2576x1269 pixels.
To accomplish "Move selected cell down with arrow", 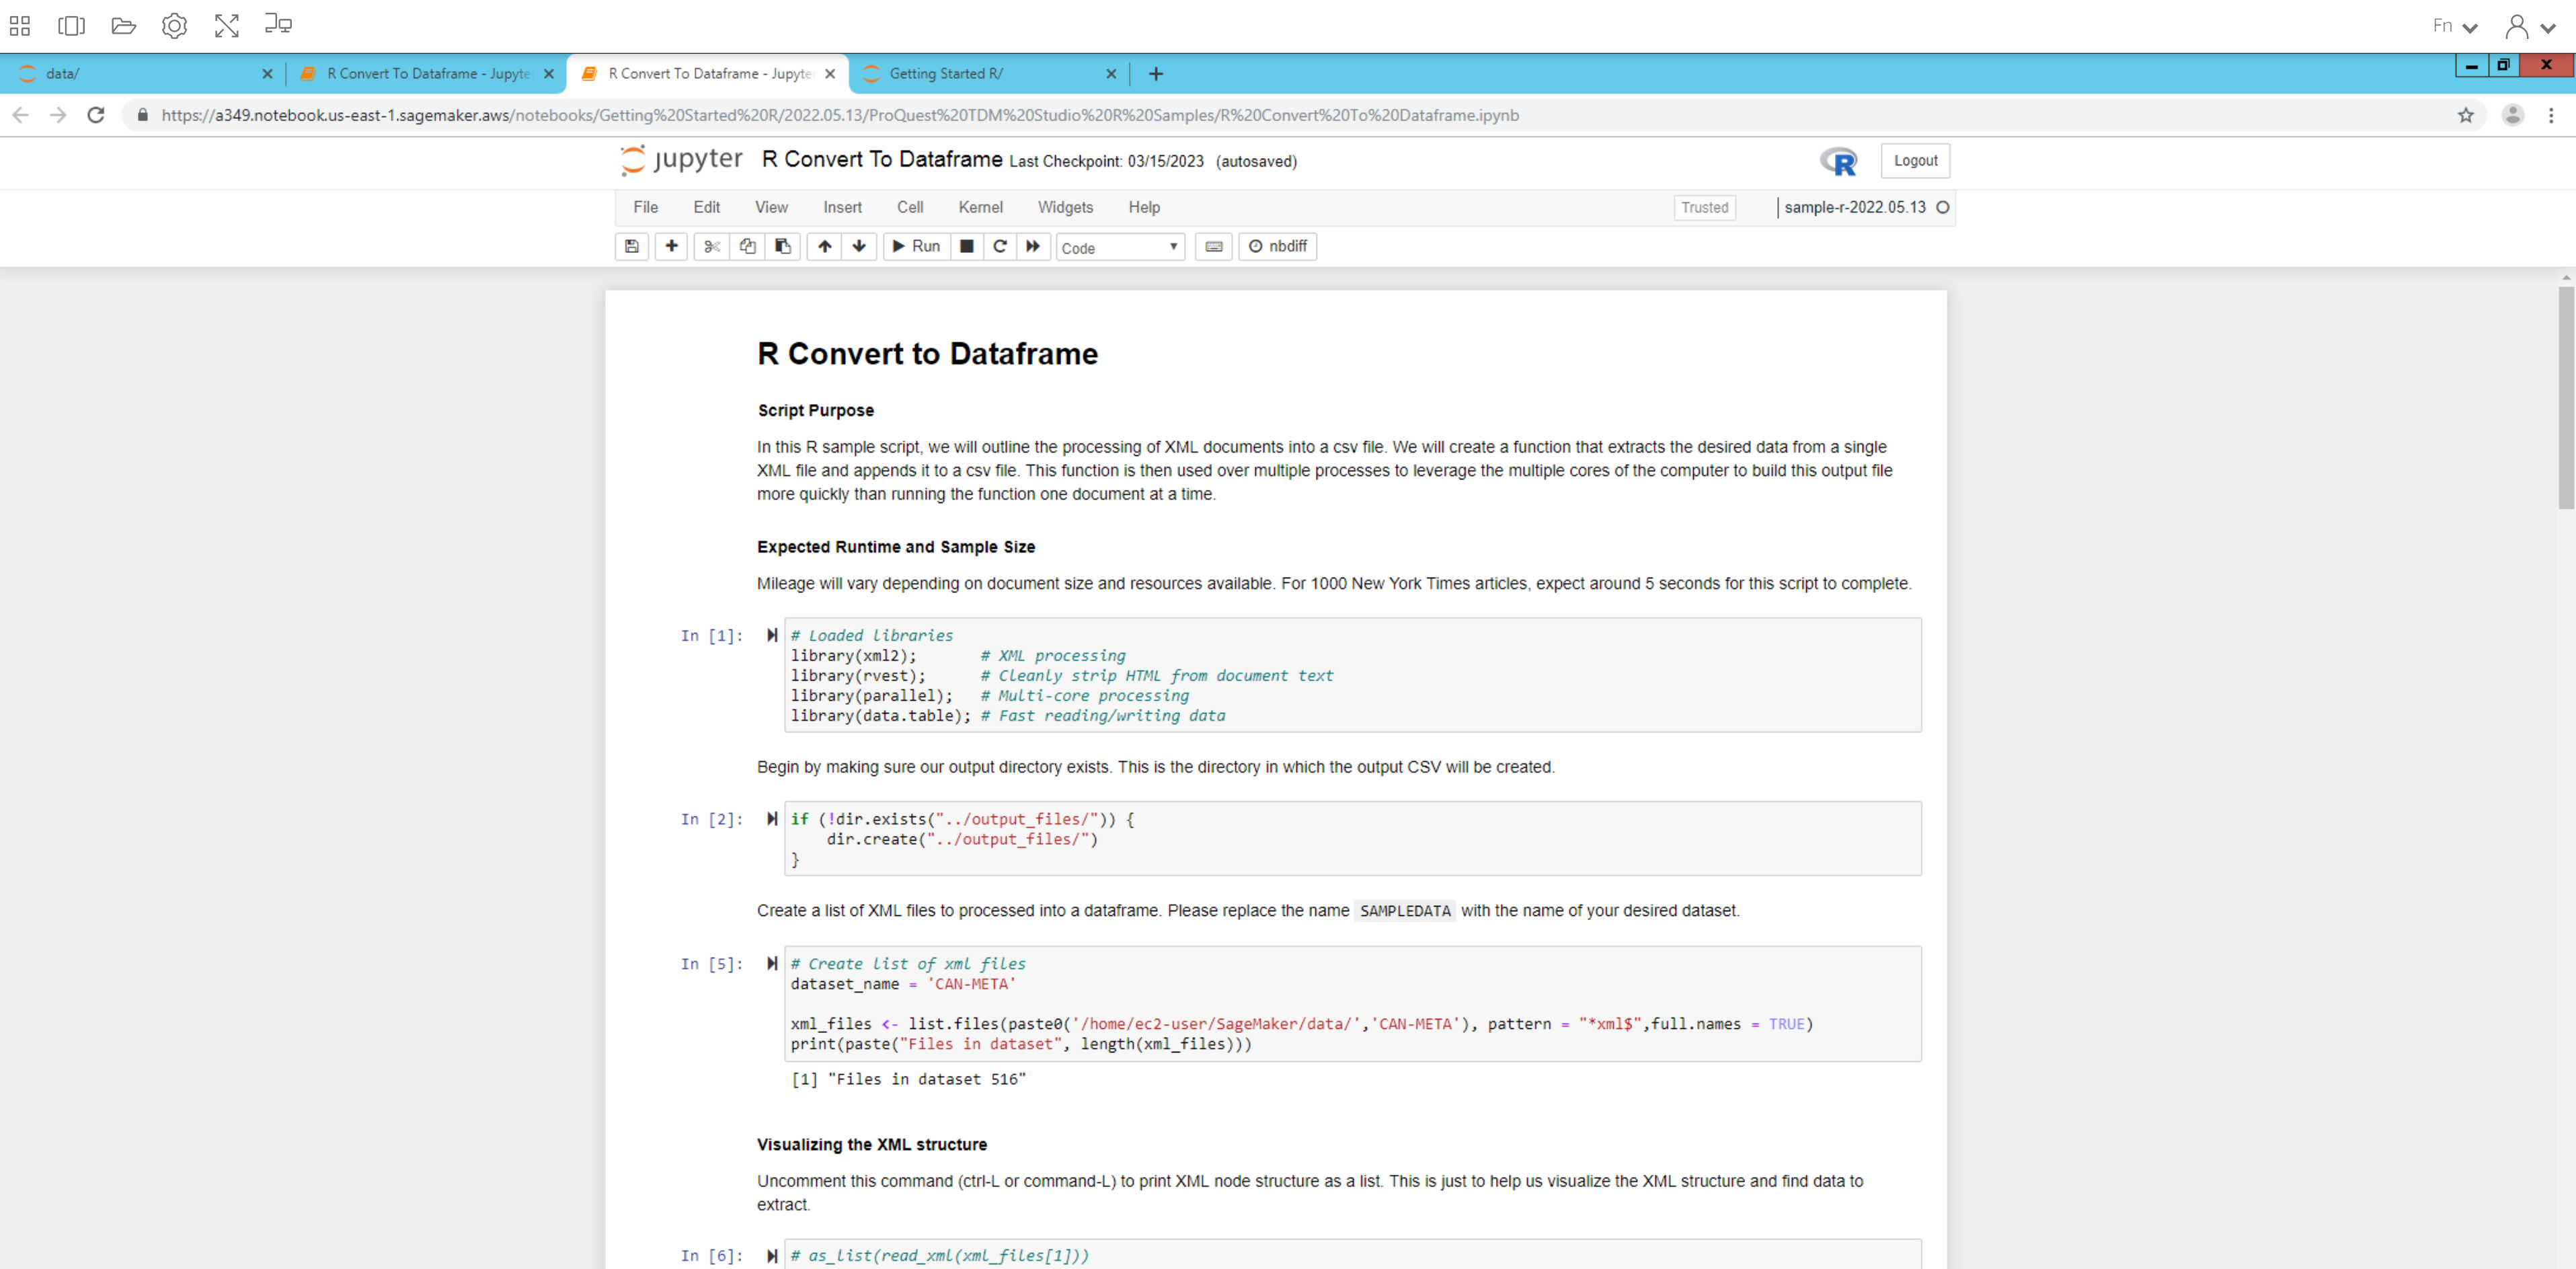I will [859, 246].
